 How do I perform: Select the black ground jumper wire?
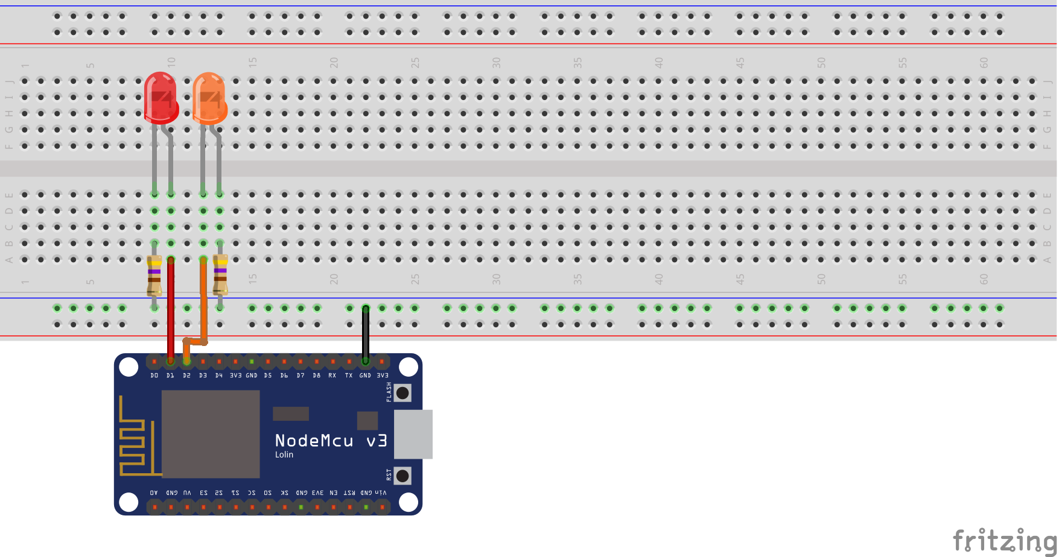366,335
